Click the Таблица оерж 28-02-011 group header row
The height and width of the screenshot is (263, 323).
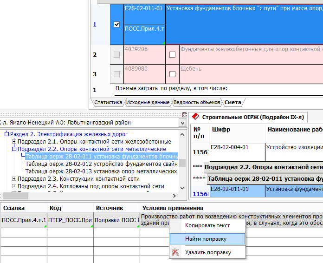(x=265, y=178)
